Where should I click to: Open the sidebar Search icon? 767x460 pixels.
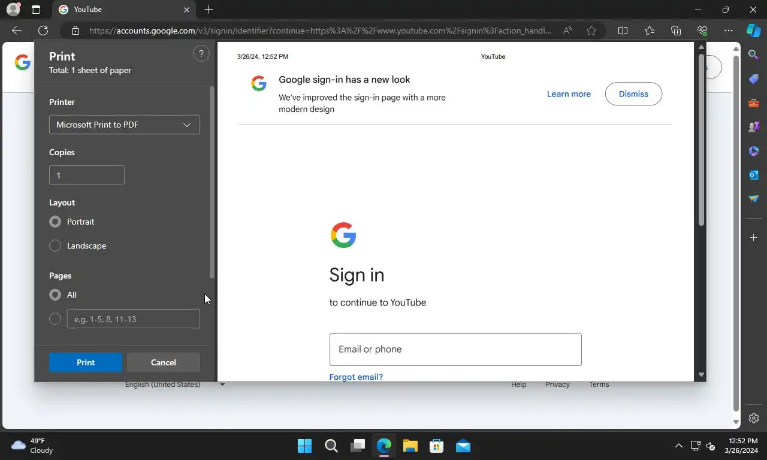pyautogui.click(x=754, y=55)
